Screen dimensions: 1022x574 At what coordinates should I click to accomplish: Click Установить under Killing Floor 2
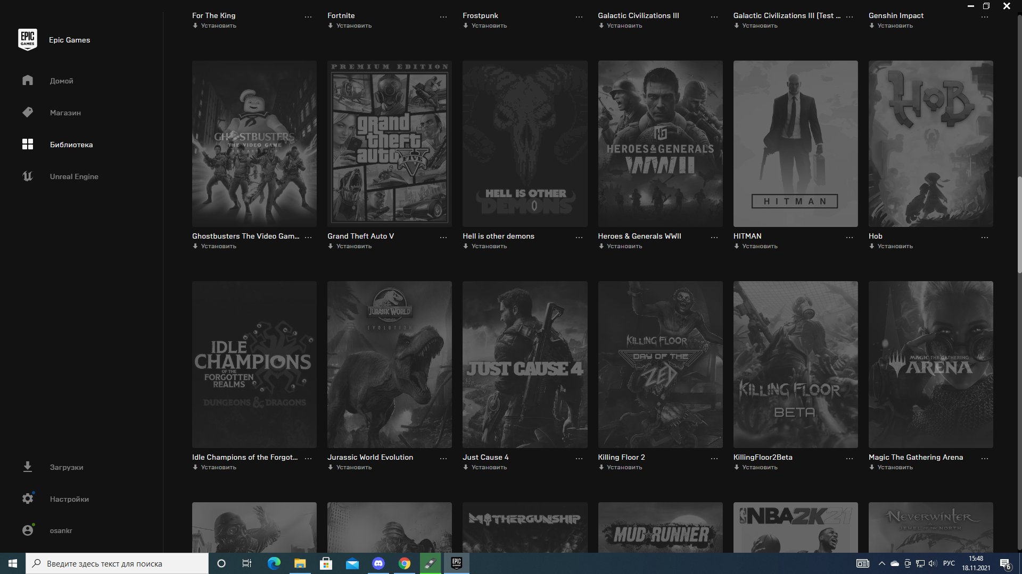pyautogui.click(x=624, y=467)
